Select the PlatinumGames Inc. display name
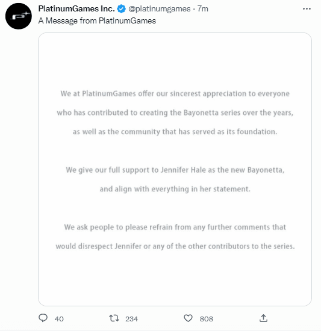Viewport: 321px width, 331px height. tap(76, 9)
